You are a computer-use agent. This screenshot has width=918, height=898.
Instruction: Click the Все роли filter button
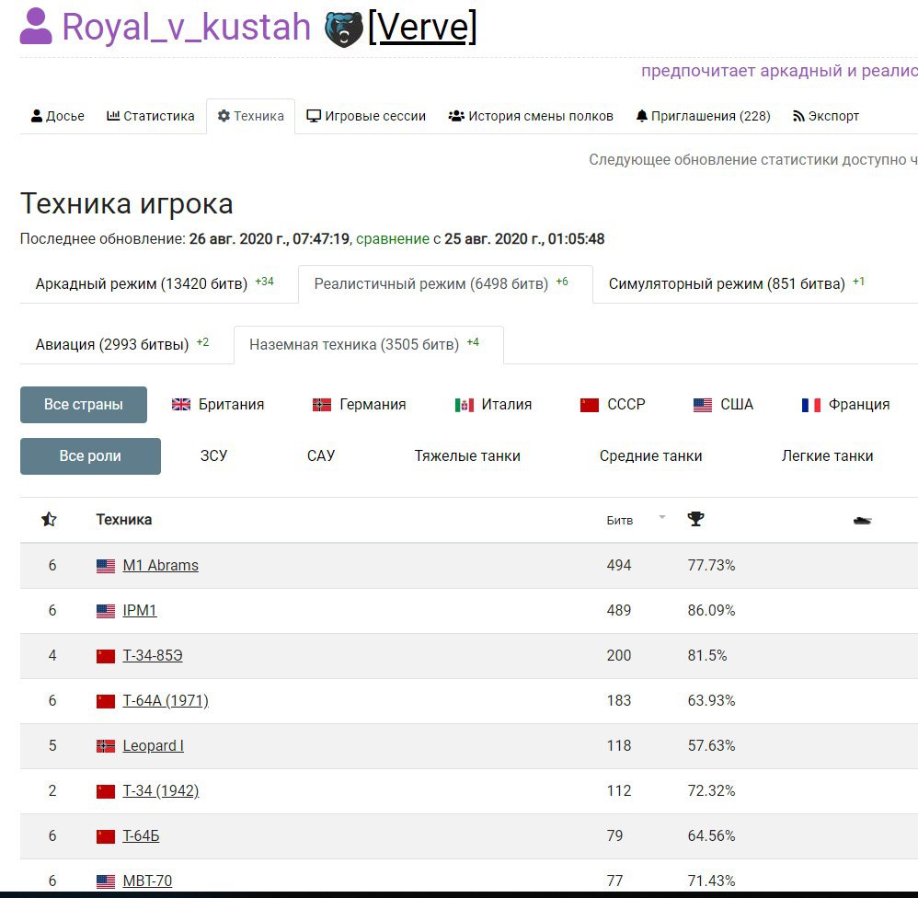coord(90,456)
